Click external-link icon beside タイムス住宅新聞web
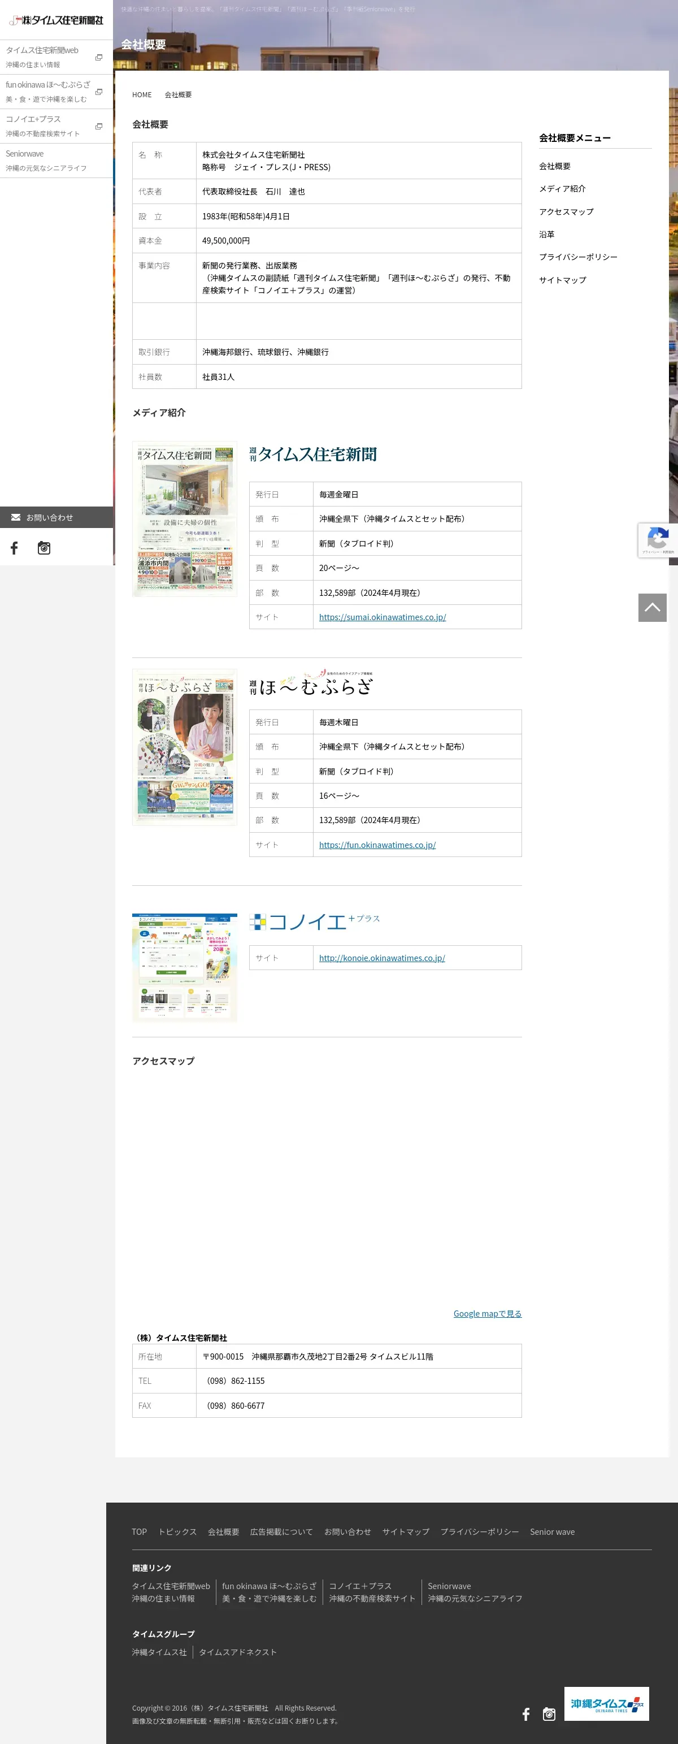 tap(99, 58)
